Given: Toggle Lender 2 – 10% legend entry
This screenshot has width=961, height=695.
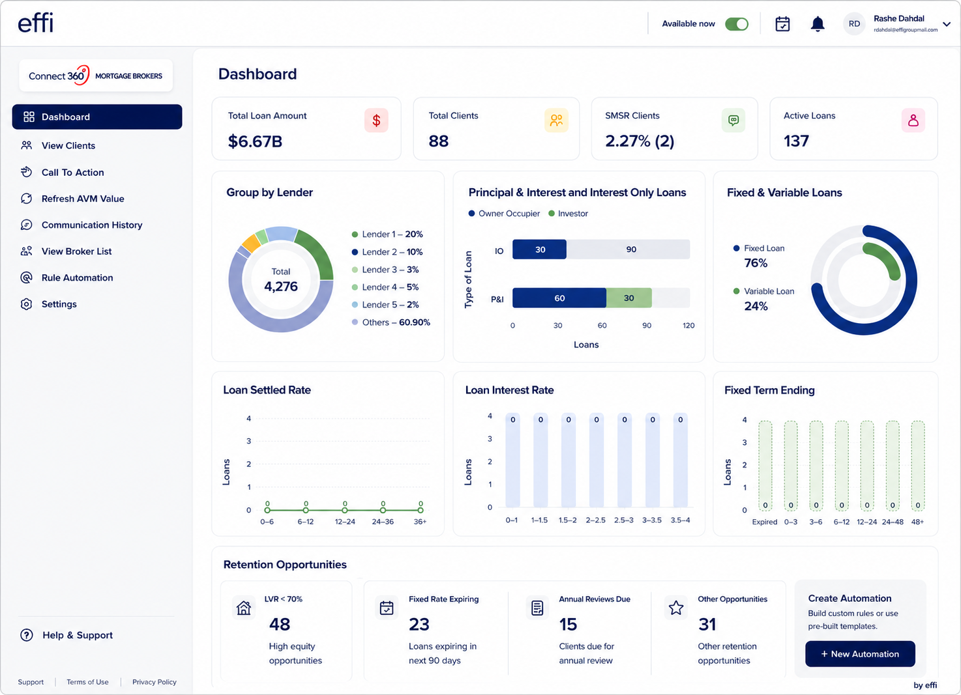Looking at the screenshot, I should pos(387,252).
